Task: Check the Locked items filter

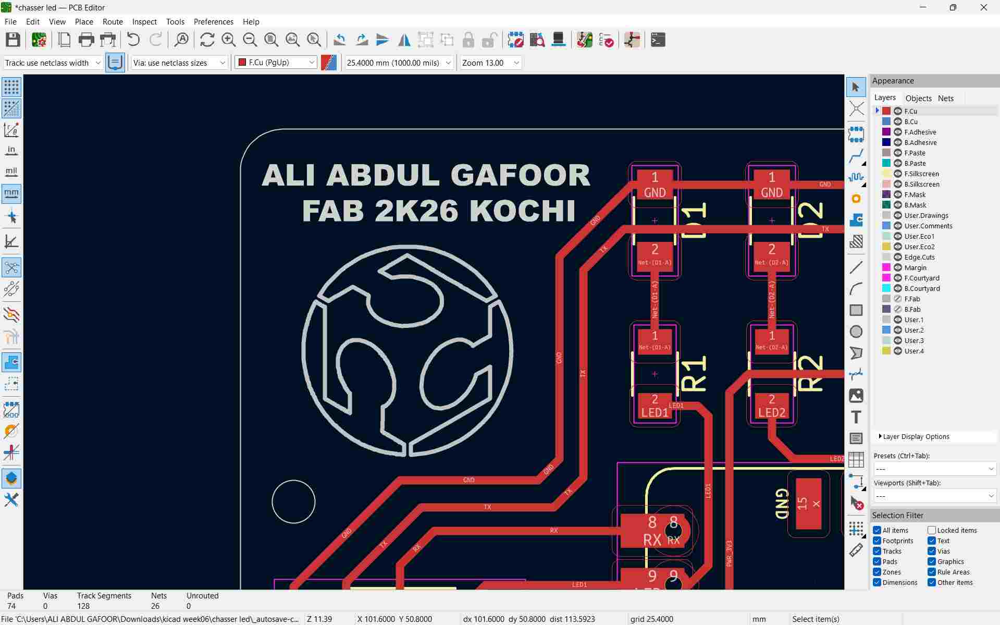Action: coord(932,530)
